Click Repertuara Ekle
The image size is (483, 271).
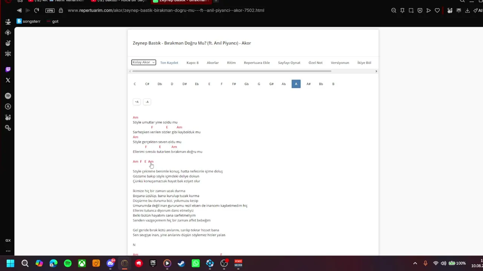[x=257, y=62]
